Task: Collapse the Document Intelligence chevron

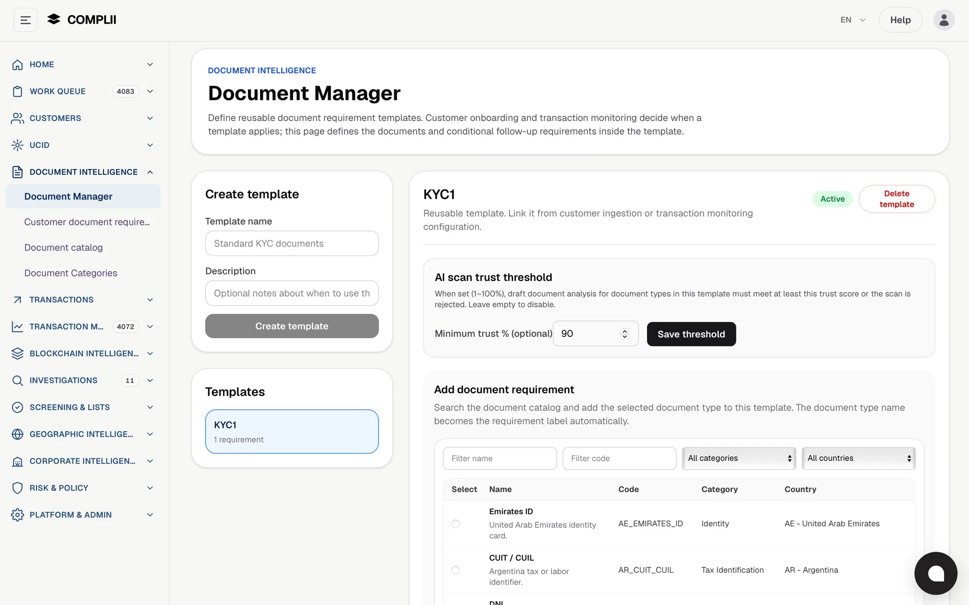Action: coord(150,172)
